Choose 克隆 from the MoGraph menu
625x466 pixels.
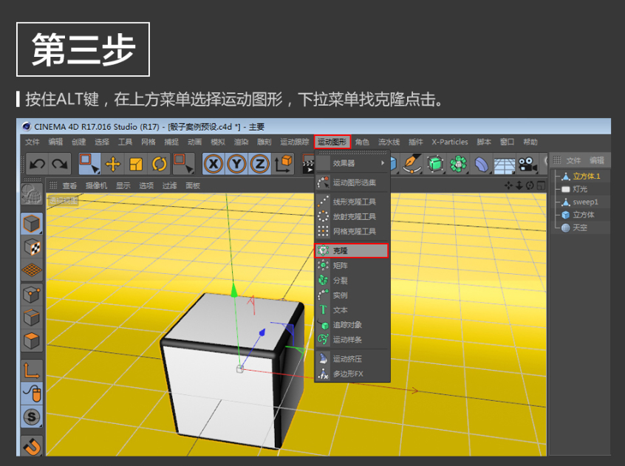tap(351, 251)
